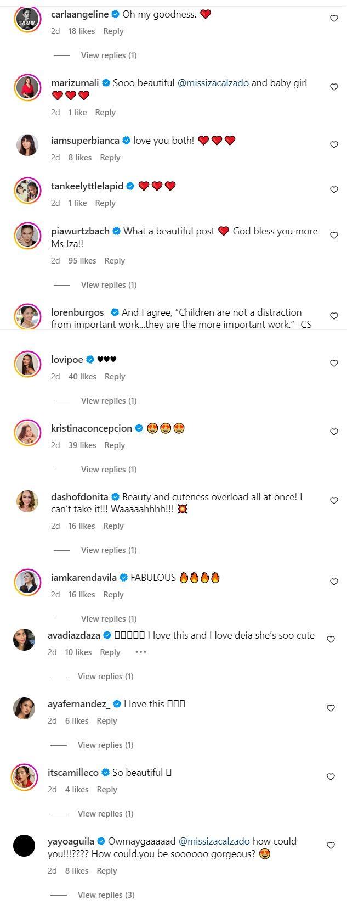Toggle like on kristinaconcepcion's comment
Screen dimensions: 347x911
[x=334, y=432]
